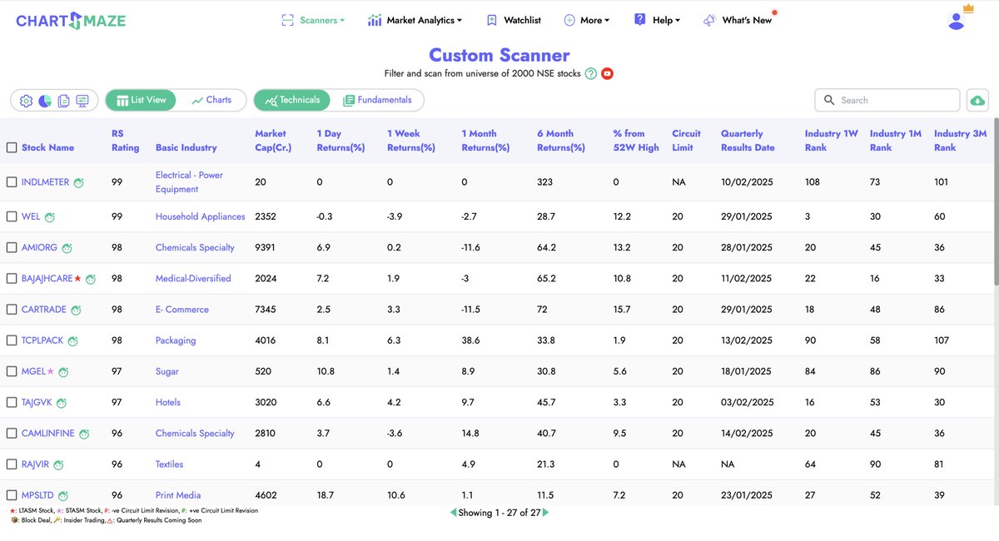This screenshot has width=999, height=541.
Task: Click the green badge icon next to WEL
Action: pyautogui.click(x=50, y=217)
